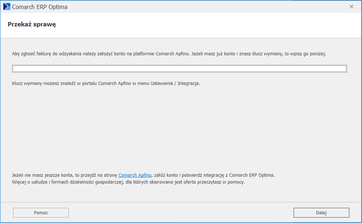
Task: Open the Comarch Apfino link
Action: 135,175
